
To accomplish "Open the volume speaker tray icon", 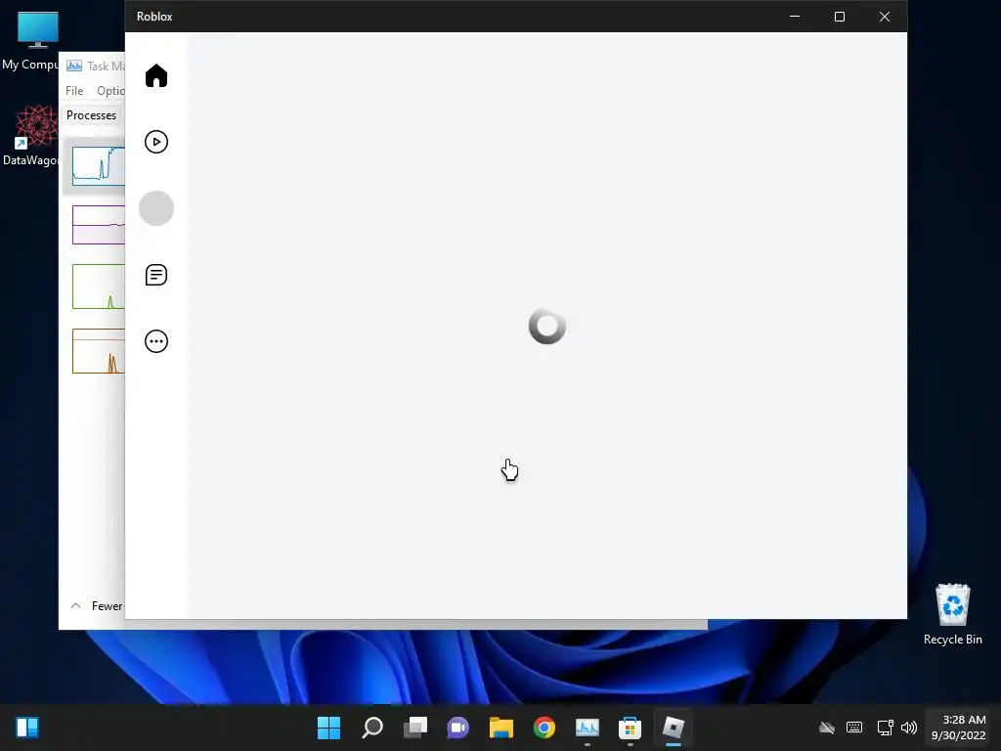I will pyautogui.click(x=908, y=728).
